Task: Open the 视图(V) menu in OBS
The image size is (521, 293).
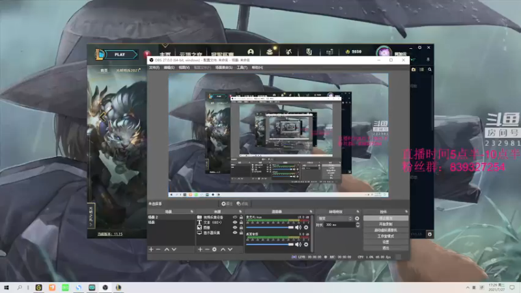Action: pyautogui.click(x=184, y=68)
